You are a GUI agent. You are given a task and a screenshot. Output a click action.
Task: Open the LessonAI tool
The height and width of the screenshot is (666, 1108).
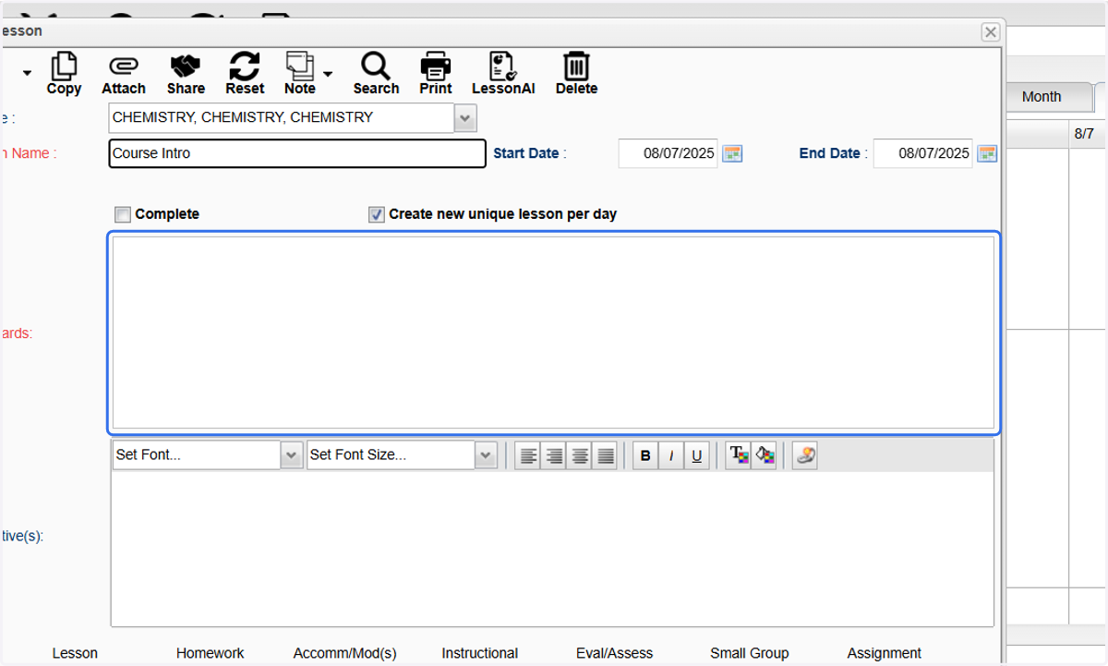click(x=503, y=73)
